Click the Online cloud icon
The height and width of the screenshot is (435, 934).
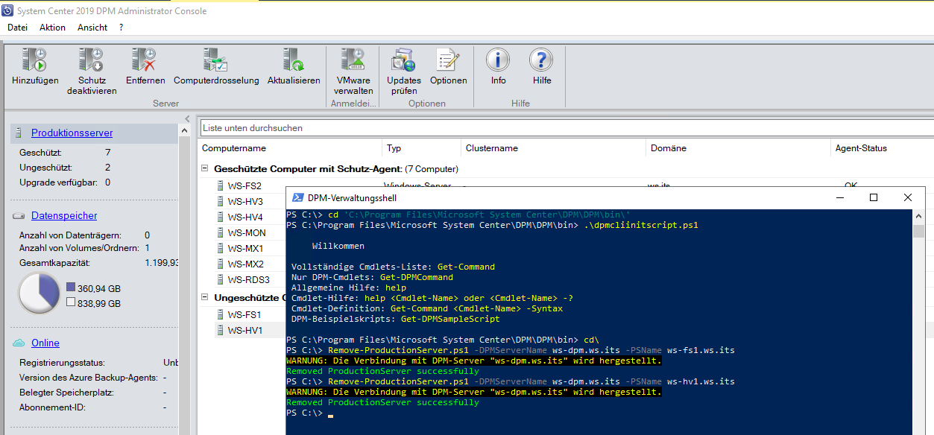pos(19,343)
